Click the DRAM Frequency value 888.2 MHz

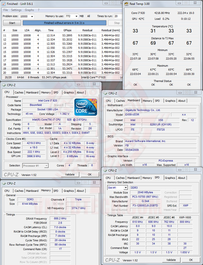click(60, 218)
